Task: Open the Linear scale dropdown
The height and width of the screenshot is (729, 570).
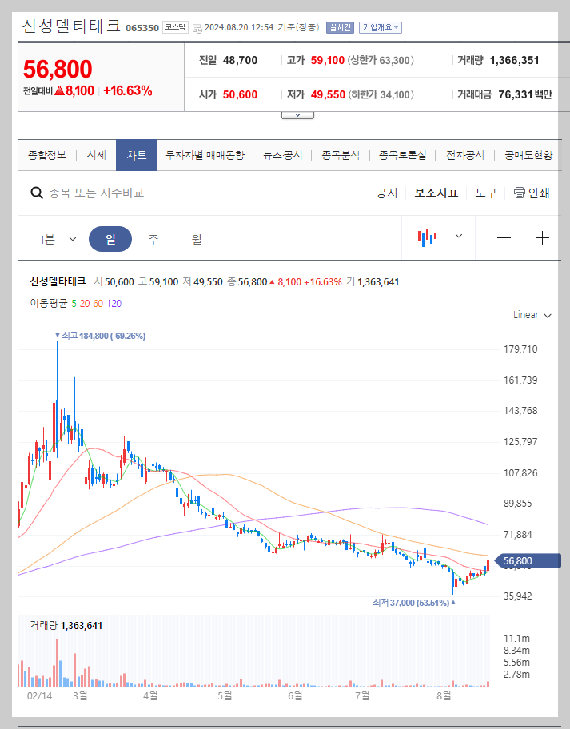Action: point(532,315)
